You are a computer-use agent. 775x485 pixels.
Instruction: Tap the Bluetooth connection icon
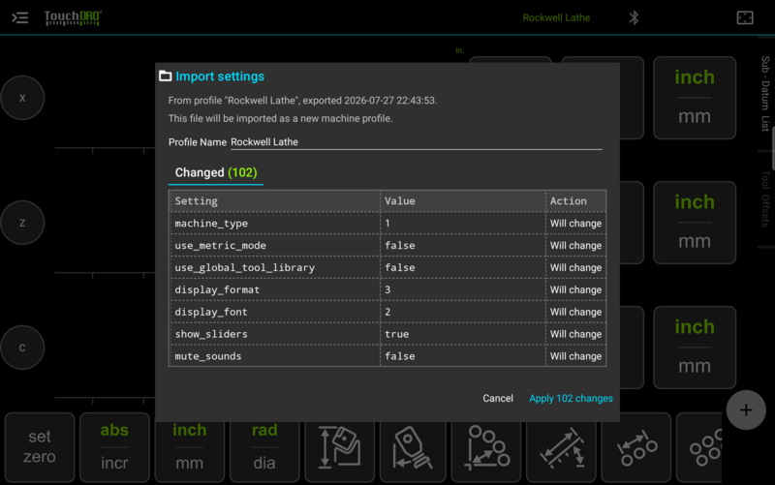click(634, 18)
